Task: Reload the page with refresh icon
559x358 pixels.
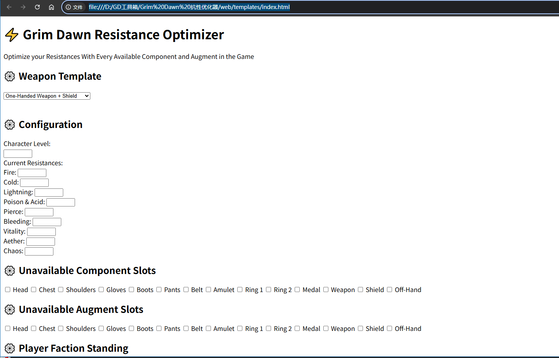Action: (37, 7)
